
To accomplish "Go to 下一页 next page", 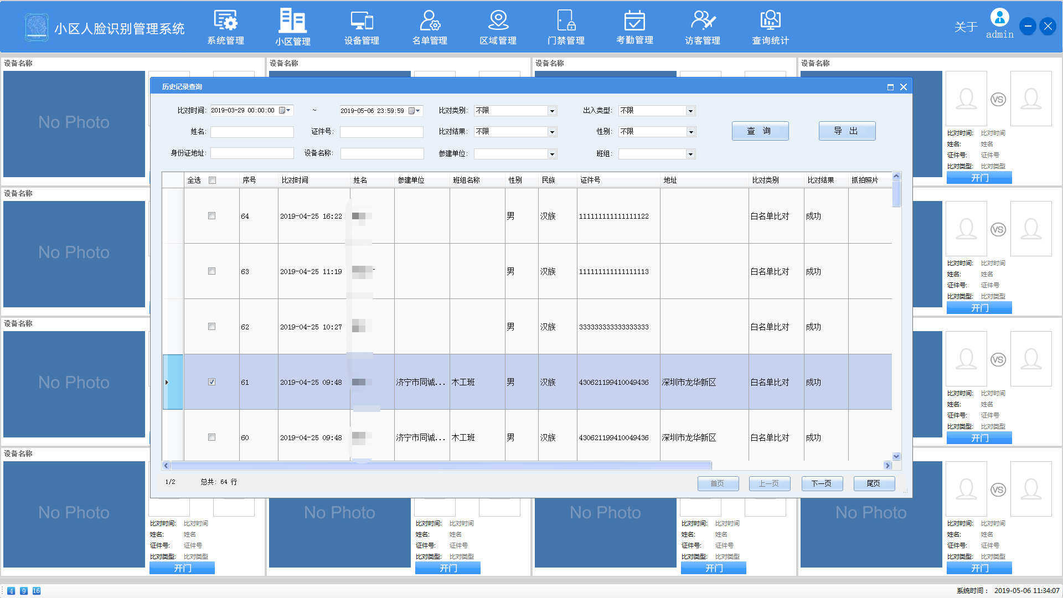I will (822, 483).
